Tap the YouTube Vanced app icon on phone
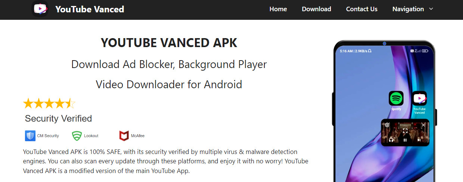This screenshot has height=182, width=463. pyautogui.click(x=419, y=98)
